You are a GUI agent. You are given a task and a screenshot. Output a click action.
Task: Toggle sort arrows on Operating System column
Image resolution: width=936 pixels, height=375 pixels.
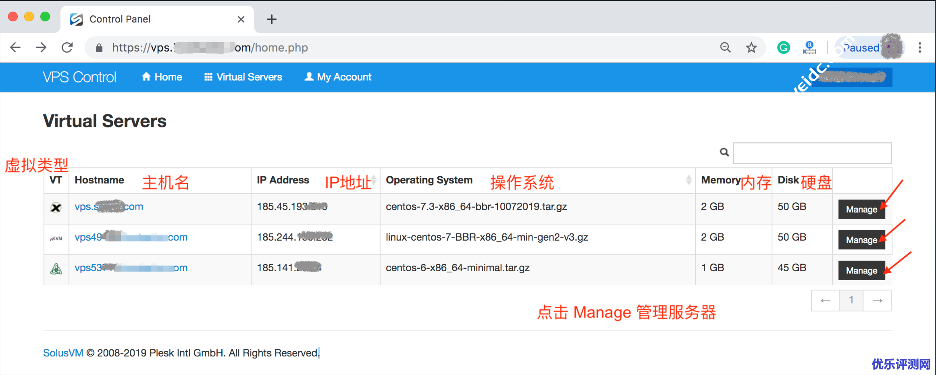point(688,180)
